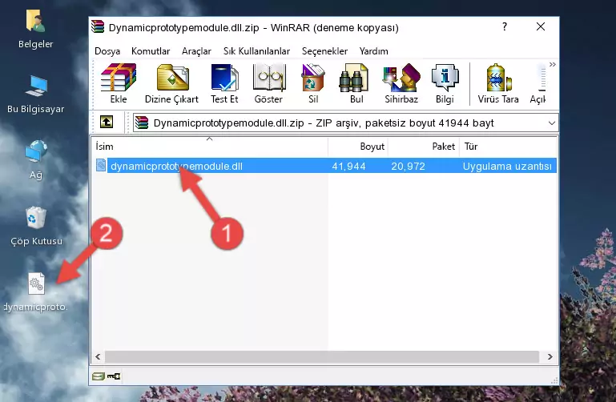Open the archive path dropdown arrow
This screenshot has height=402, width=616.
pos(552,123)
